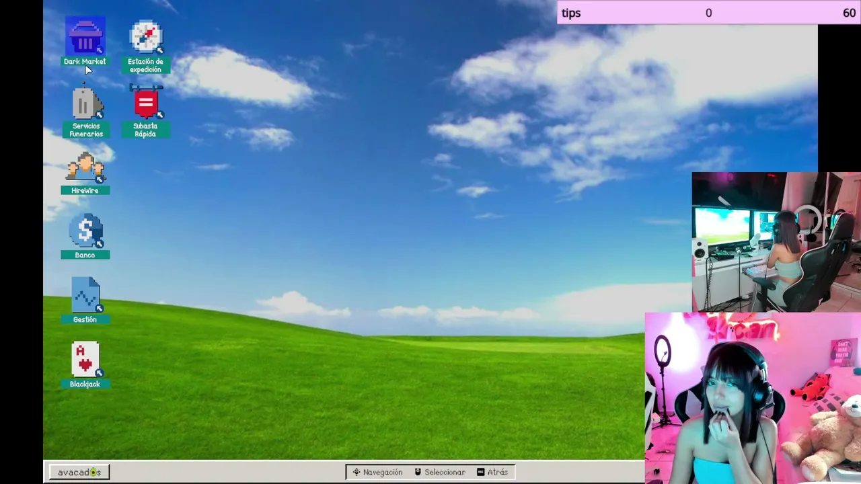861x484 pixels.
Task: Click the "Gestión" label text
Action: pyautogui.click(x=85, y=319)
